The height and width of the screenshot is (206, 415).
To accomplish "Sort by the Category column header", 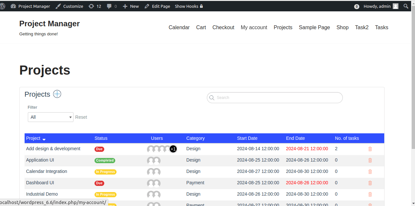I will (x=196, y=138).
